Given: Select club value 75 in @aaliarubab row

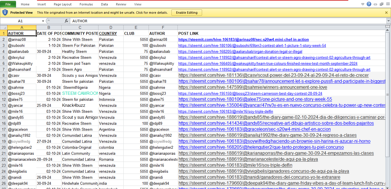Looking at the screenshot, I should tap(136, 51).
